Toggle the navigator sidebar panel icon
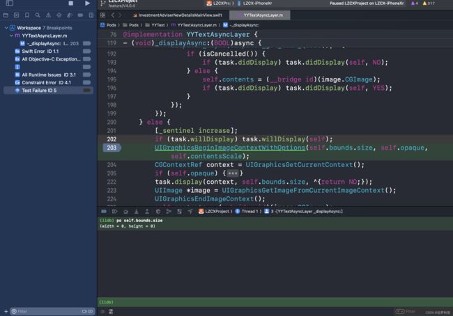This screenshot has height=316, width=453. pyautogui.click(x=10, y=3)
